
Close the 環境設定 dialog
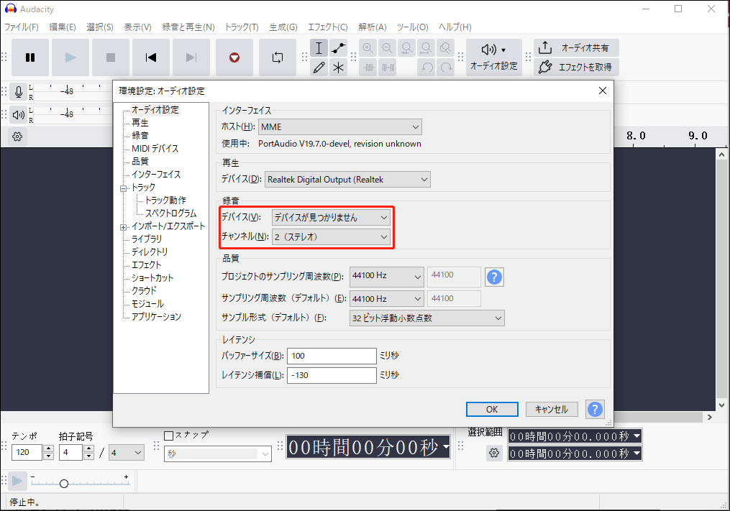(603, 91)
